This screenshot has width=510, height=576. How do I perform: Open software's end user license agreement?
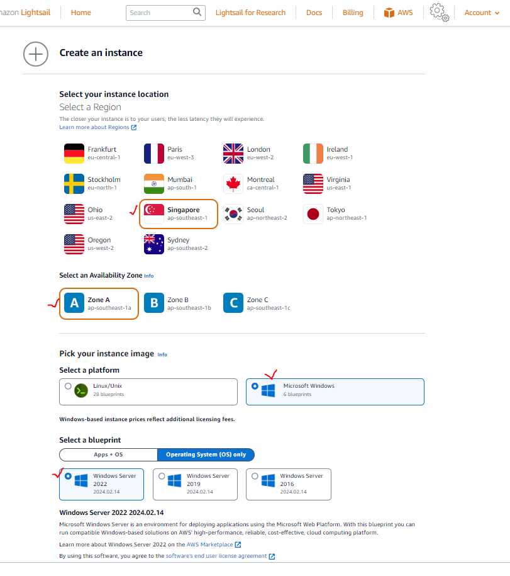(220, 556)
